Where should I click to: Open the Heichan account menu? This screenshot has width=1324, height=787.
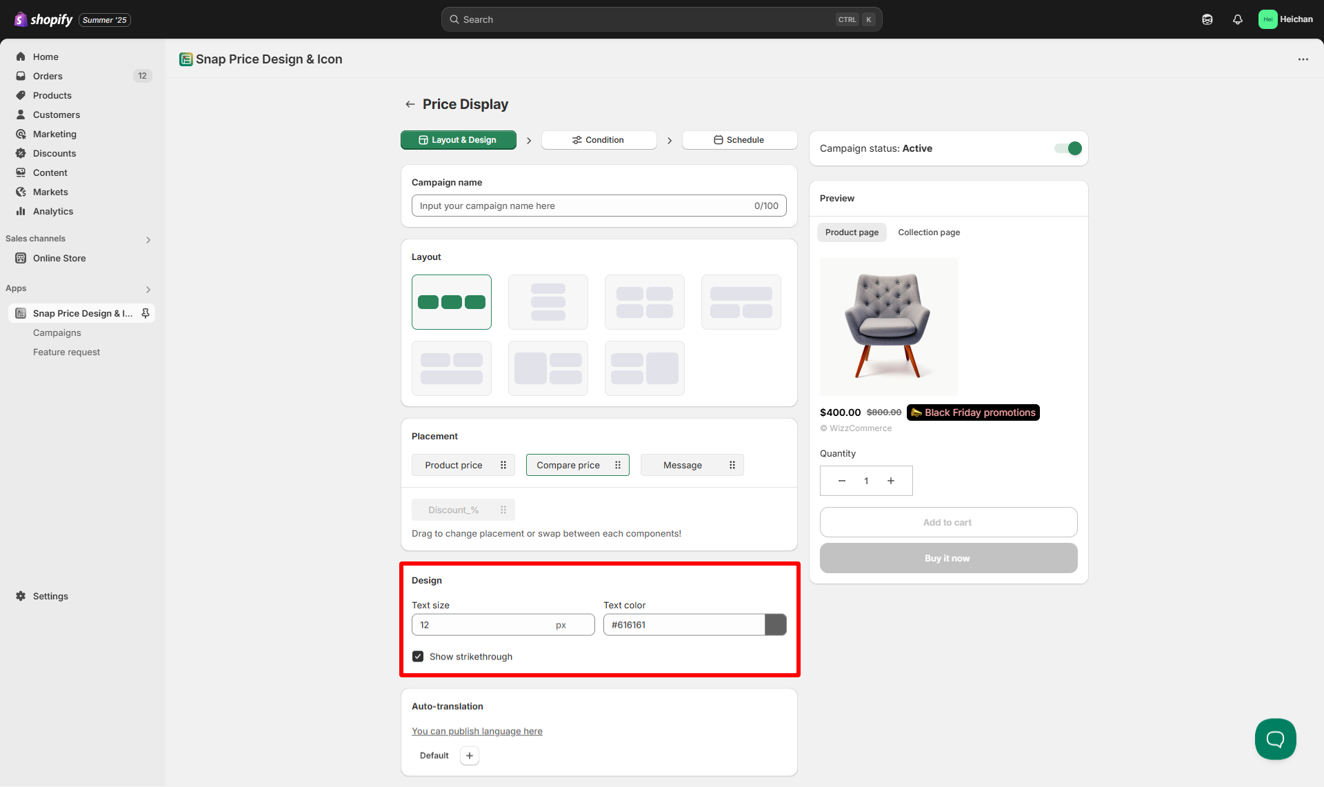[x=1285, y=19]
